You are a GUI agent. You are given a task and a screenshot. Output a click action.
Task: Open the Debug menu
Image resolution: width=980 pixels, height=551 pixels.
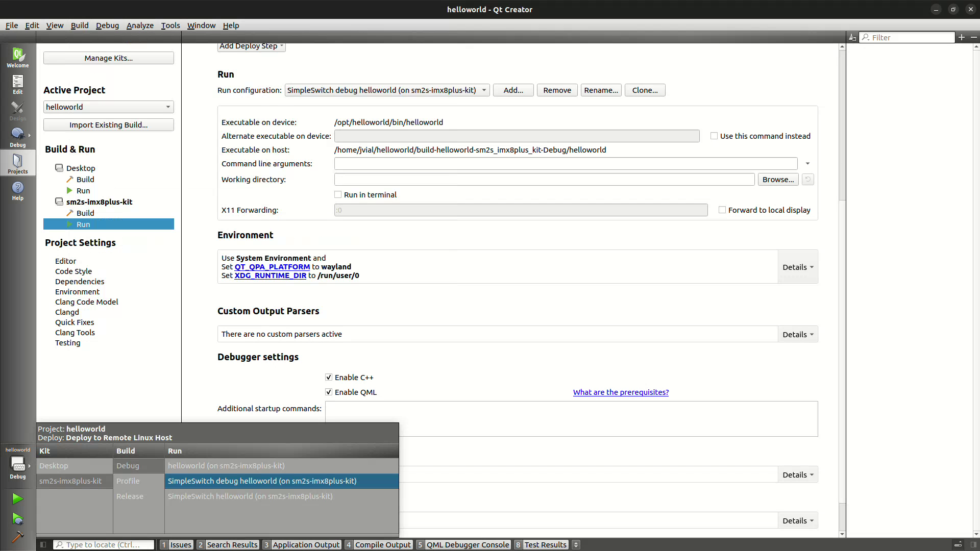(107, 26)
